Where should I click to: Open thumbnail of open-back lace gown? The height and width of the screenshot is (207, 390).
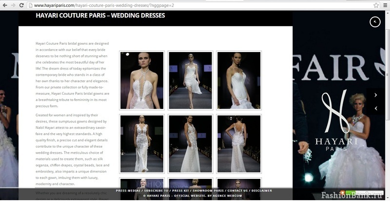pos(239,144)
